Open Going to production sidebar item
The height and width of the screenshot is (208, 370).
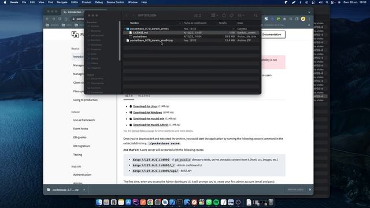click(x=85, y=100)
